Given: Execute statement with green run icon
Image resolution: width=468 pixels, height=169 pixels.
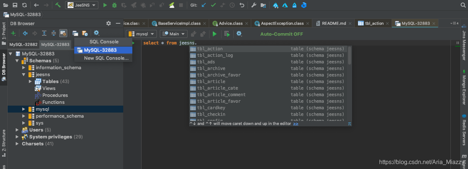Looking at the screenshot, I should click(215, 34).
